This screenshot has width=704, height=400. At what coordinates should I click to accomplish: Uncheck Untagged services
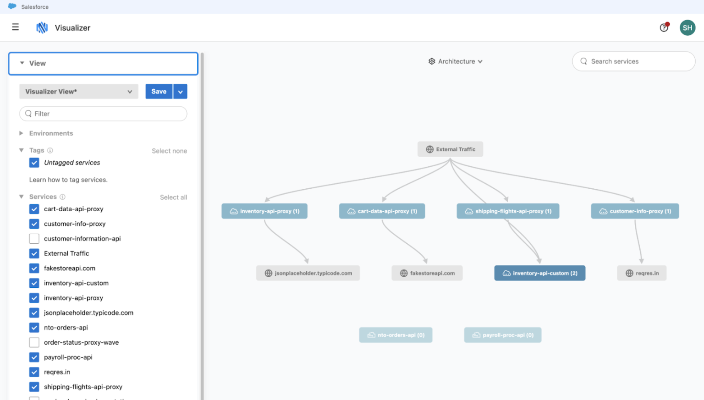(x=34, y=163)
